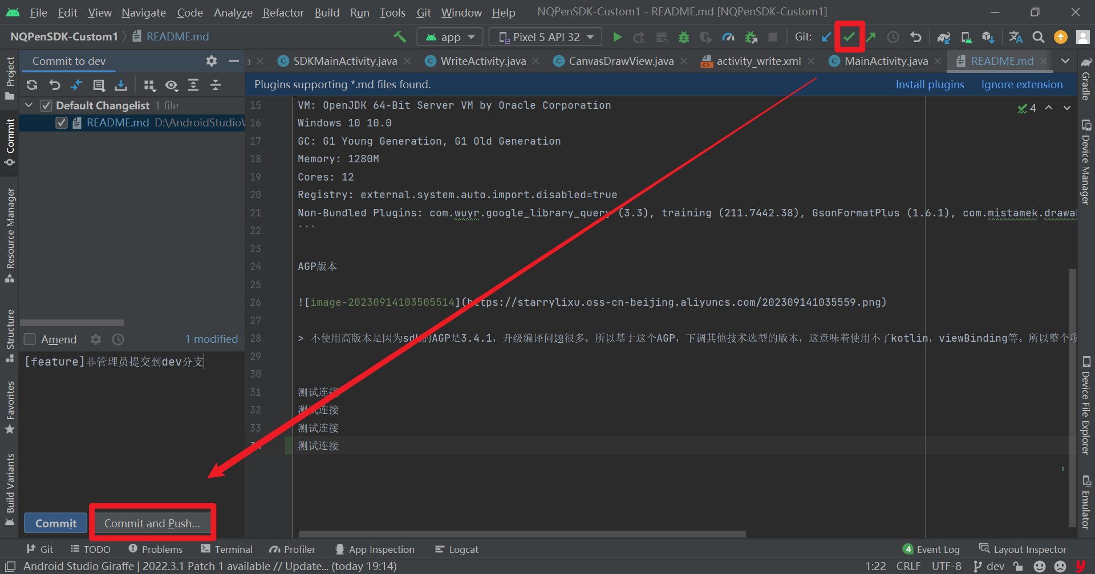Click the Git Rollback icon in main toolbar
Screen dimensions: 1095x574
tap(916, 37)
